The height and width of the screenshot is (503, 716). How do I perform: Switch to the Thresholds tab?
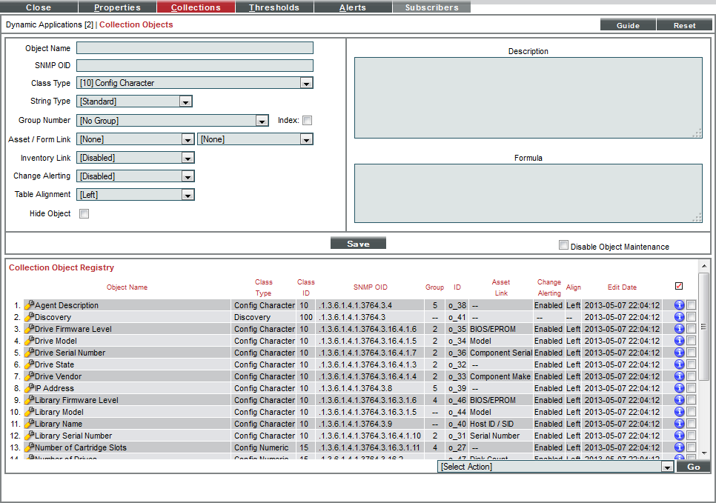pyautogui.click(x=274, y=7)
